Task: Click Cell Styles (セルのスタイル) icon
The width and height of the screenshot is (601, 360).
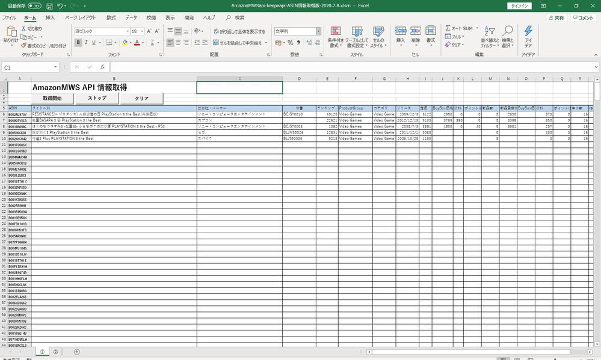Action: coord(378,31)
